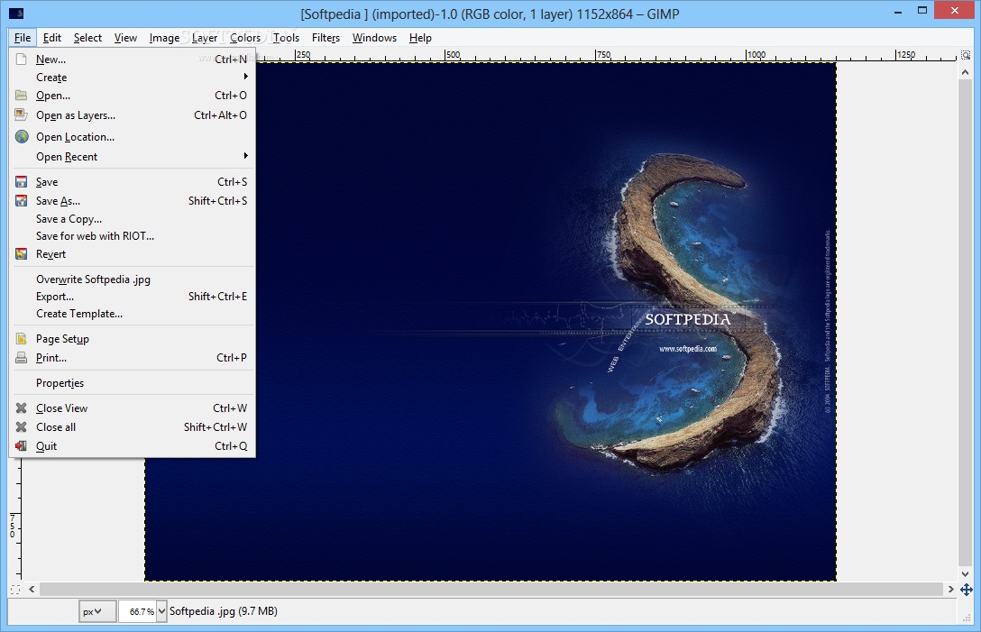The image size is (981, 632).
Task: Maximize the GIMP window
Action: click(922, 11)
